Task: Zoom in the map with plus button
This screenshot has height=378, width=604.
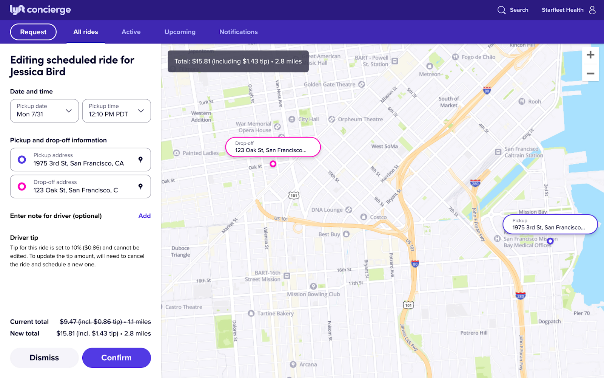Action: click(x=590, y=55)
